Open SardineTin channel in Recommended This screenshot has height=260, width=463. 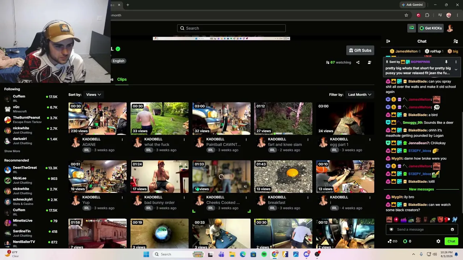(31, 233)
